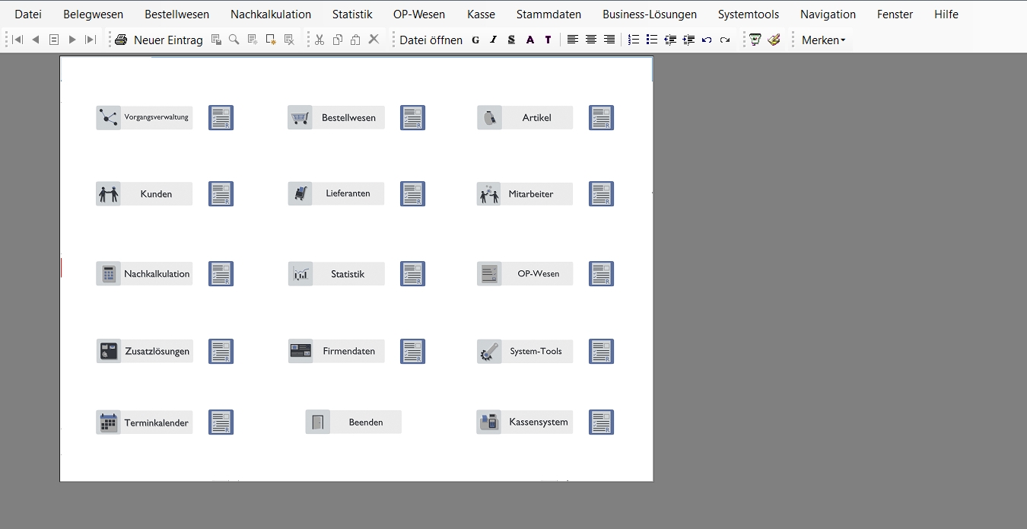Viewport: 1027px width, 529px height.
Task: Click the list icon beside the Nachkalkulation button
Action: pyautogui.click(x=221, y=273)
